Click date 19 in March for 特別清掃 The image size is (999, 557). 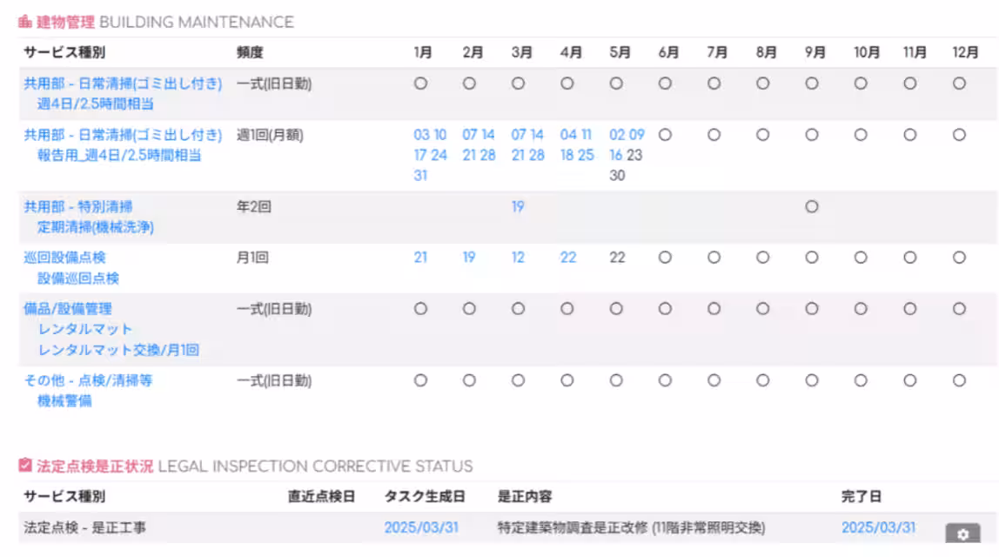(x=519, y=207)
